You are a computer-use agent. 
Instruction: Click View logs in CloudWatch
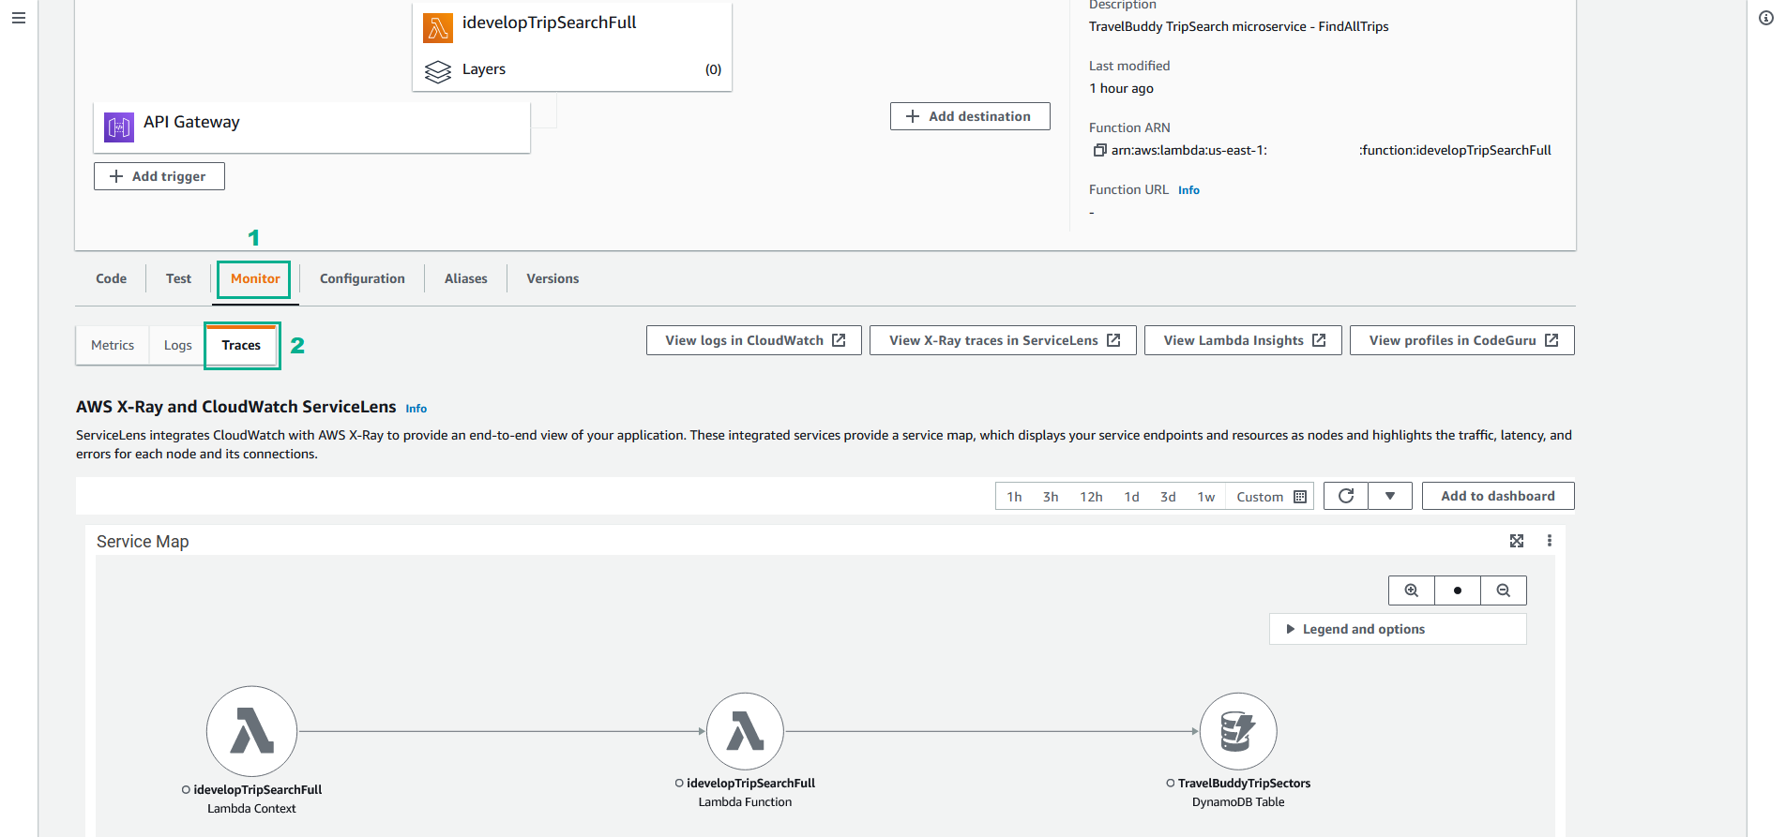click(754, 340)
